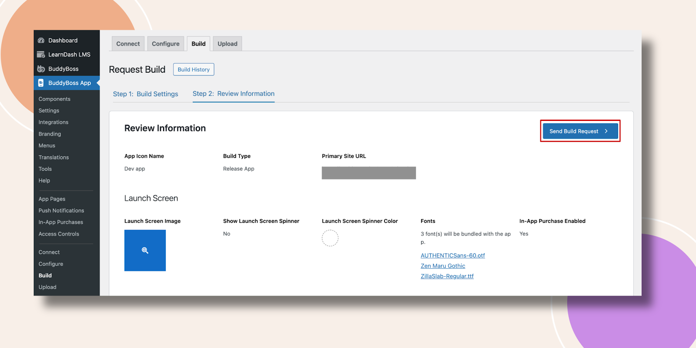Click the 'Build Type' label
The height and width of the screenshot is (348, 696).
pos(237,156)
